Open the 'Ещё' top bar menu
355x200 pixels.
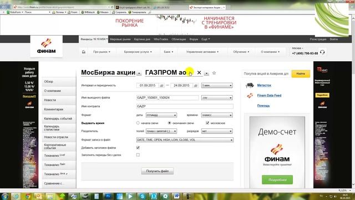(x=206, y=39)
